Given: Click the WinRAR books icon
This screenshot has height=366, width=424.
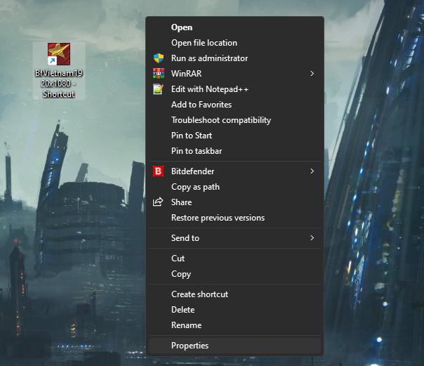Looking at the screenshot, I should click(x=158, y=74).
